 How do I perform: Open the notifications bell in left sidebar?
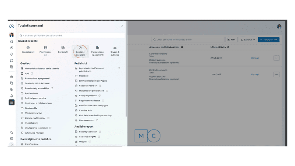point(12,54)
